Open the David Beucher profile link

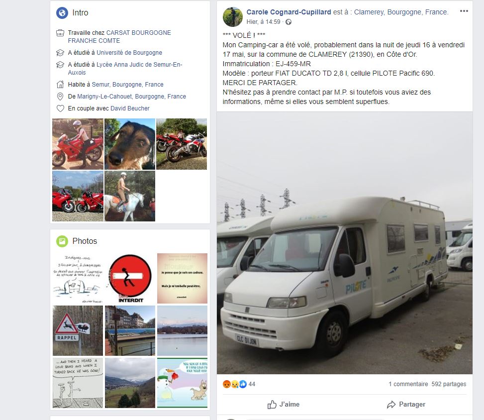point(130,108)
